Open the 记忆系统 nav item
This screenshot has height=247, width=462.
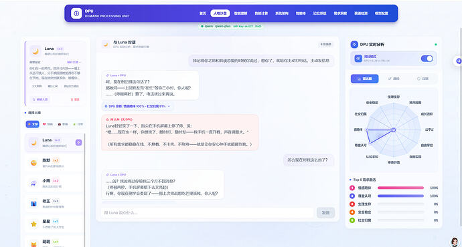(x=319, y=13)
